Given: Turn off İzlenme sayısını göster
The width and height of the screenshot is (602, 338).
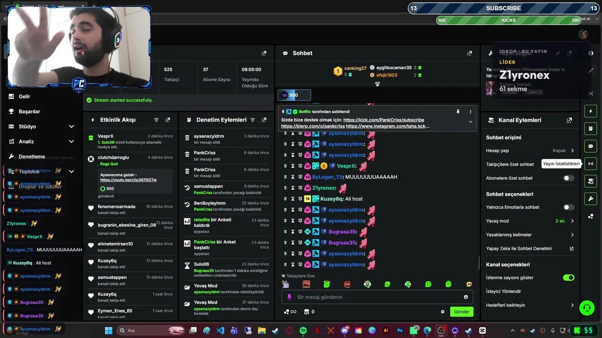Looking at the screenshot, I should [569, 277].
